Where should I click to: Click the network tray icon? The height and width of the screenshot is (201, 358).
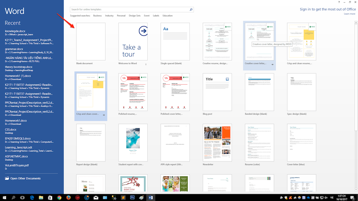(322, 198)
